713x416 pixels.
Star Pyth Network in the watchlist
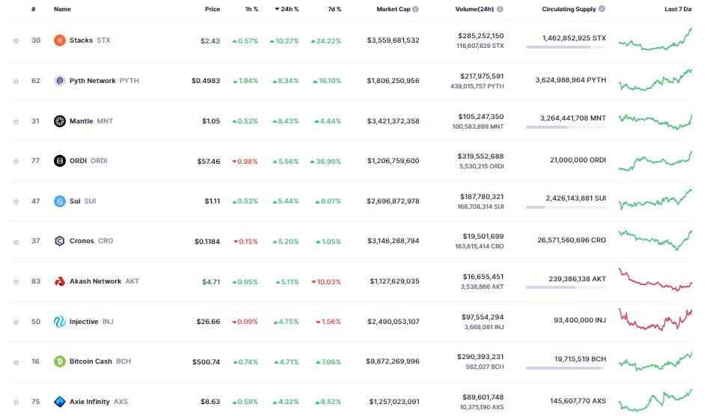click(x=16, y=82)
